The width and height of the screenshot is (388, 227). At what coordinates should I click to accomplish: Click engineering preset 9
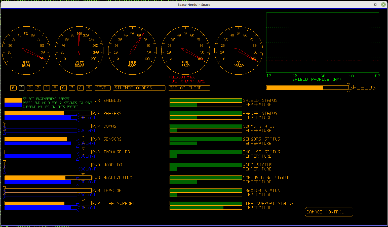[x=89, y=88]
